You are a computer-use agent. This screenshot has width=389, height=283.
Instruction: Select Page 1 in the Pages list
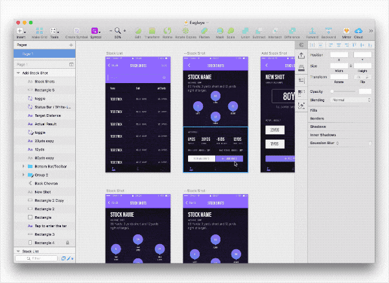[44, 54]
